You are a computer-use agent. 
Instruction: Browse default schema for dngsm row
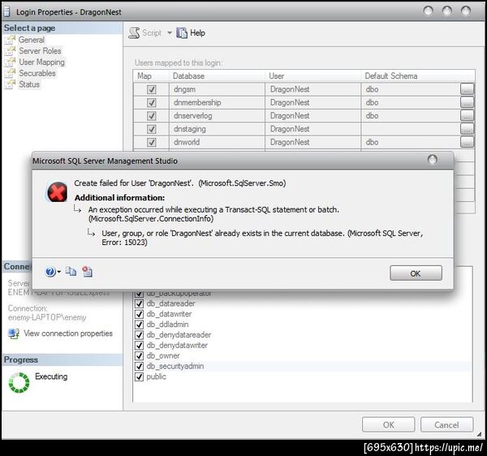467,89
